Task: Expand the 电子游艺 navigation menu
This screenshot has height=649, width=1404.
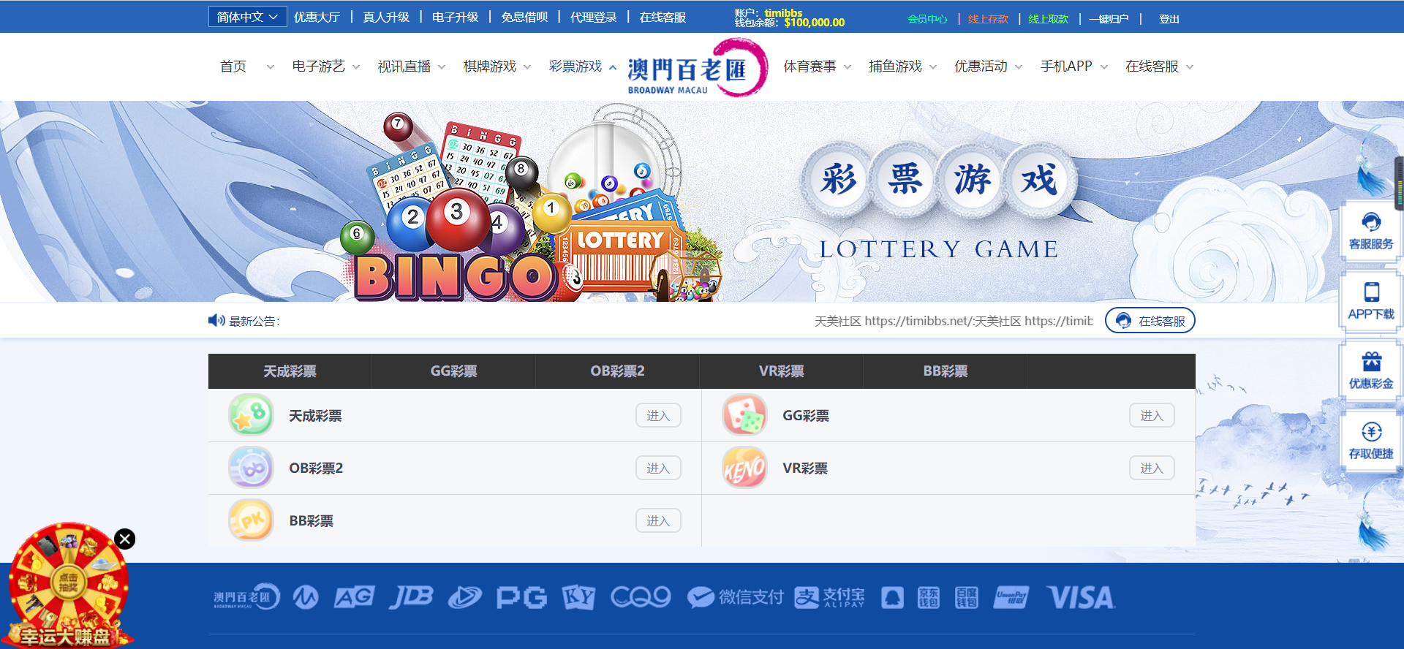Action: pyautogui.click(x=325, y=67)
